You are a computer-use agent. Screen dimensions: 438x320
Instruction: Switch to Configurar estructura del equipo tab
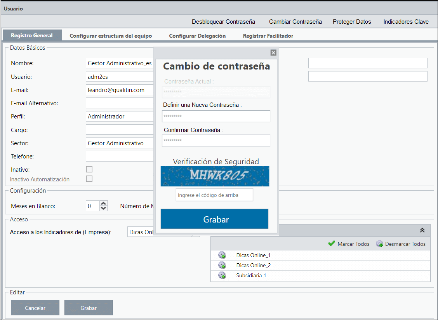[x=111, y=36]
